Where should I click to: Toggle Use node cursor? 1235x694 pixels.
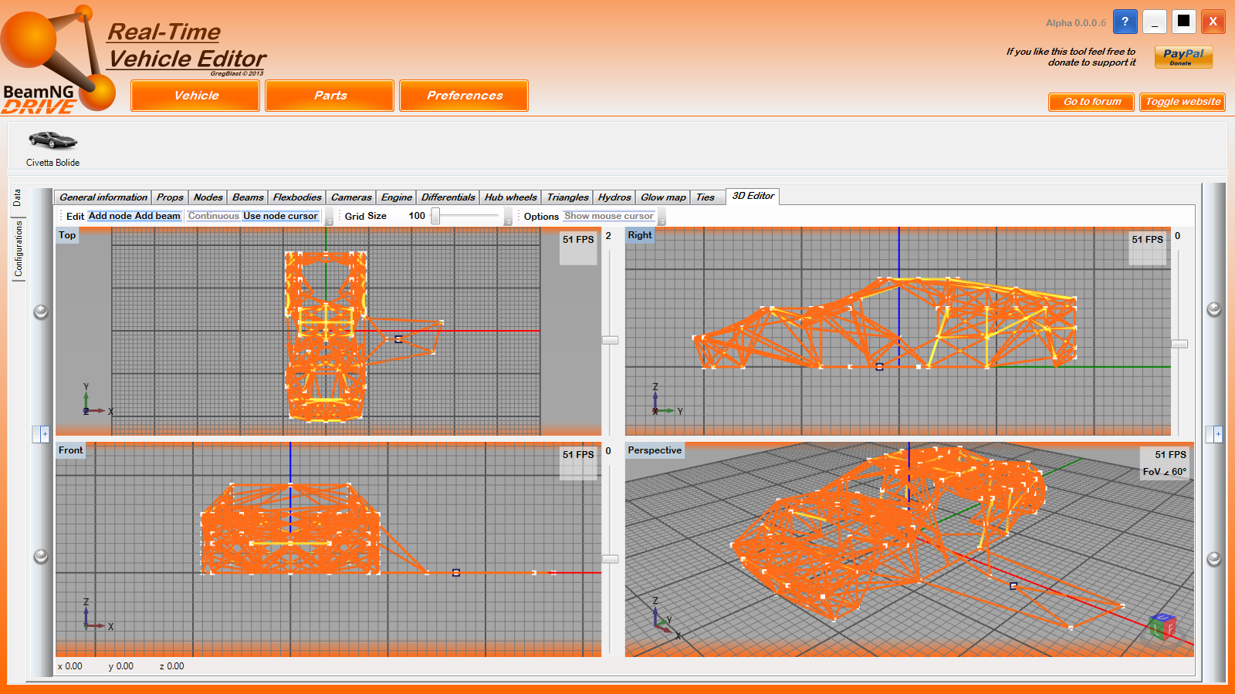tap(280, 216)
